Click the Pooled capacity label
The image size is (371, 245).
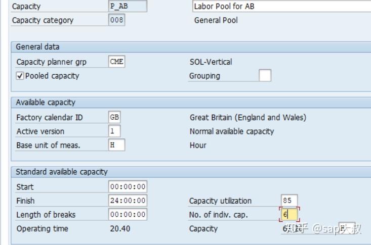pyautogui.click(x=52, y=76)
